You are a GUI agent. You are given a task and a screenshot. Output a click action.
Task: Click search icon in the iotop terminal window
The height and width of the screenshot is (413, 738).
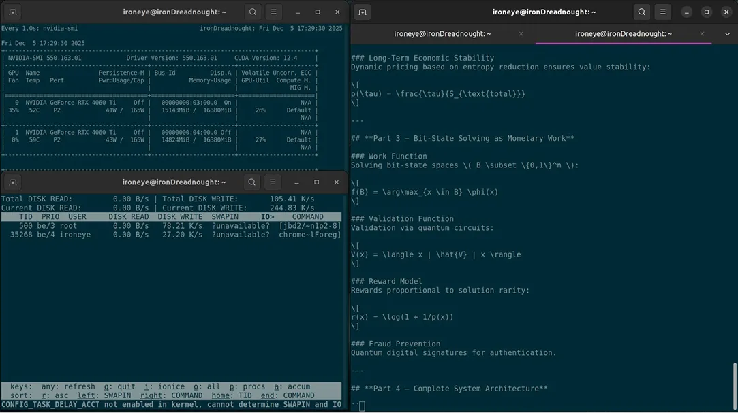(x=252, y=182)
